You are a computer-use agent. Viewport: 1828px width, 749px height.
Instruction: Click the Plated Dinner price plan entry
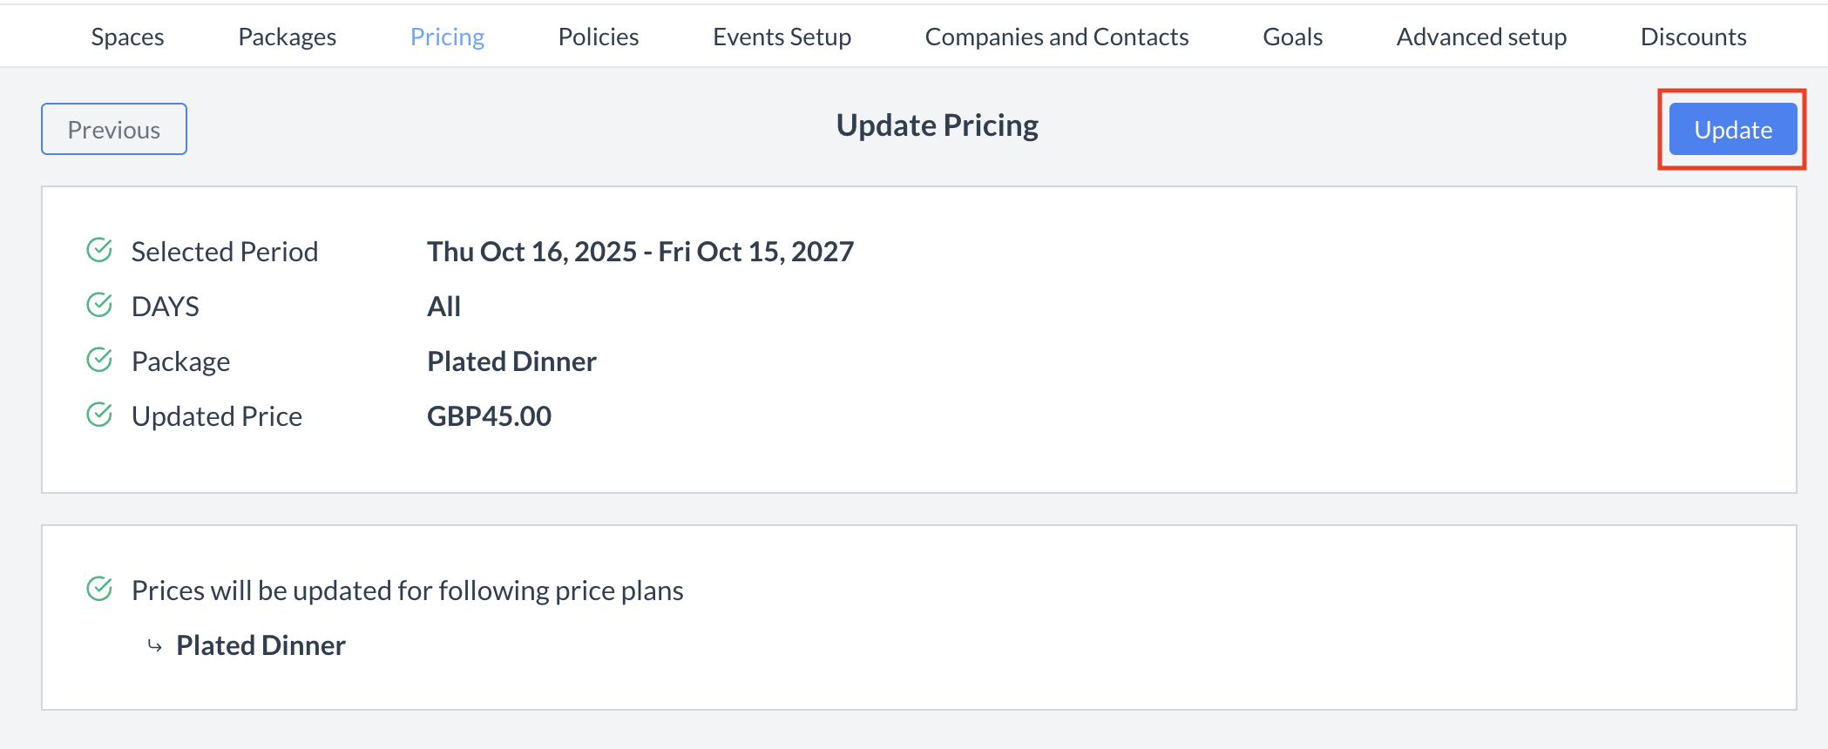pyautogui.click(x=261, y=645)
